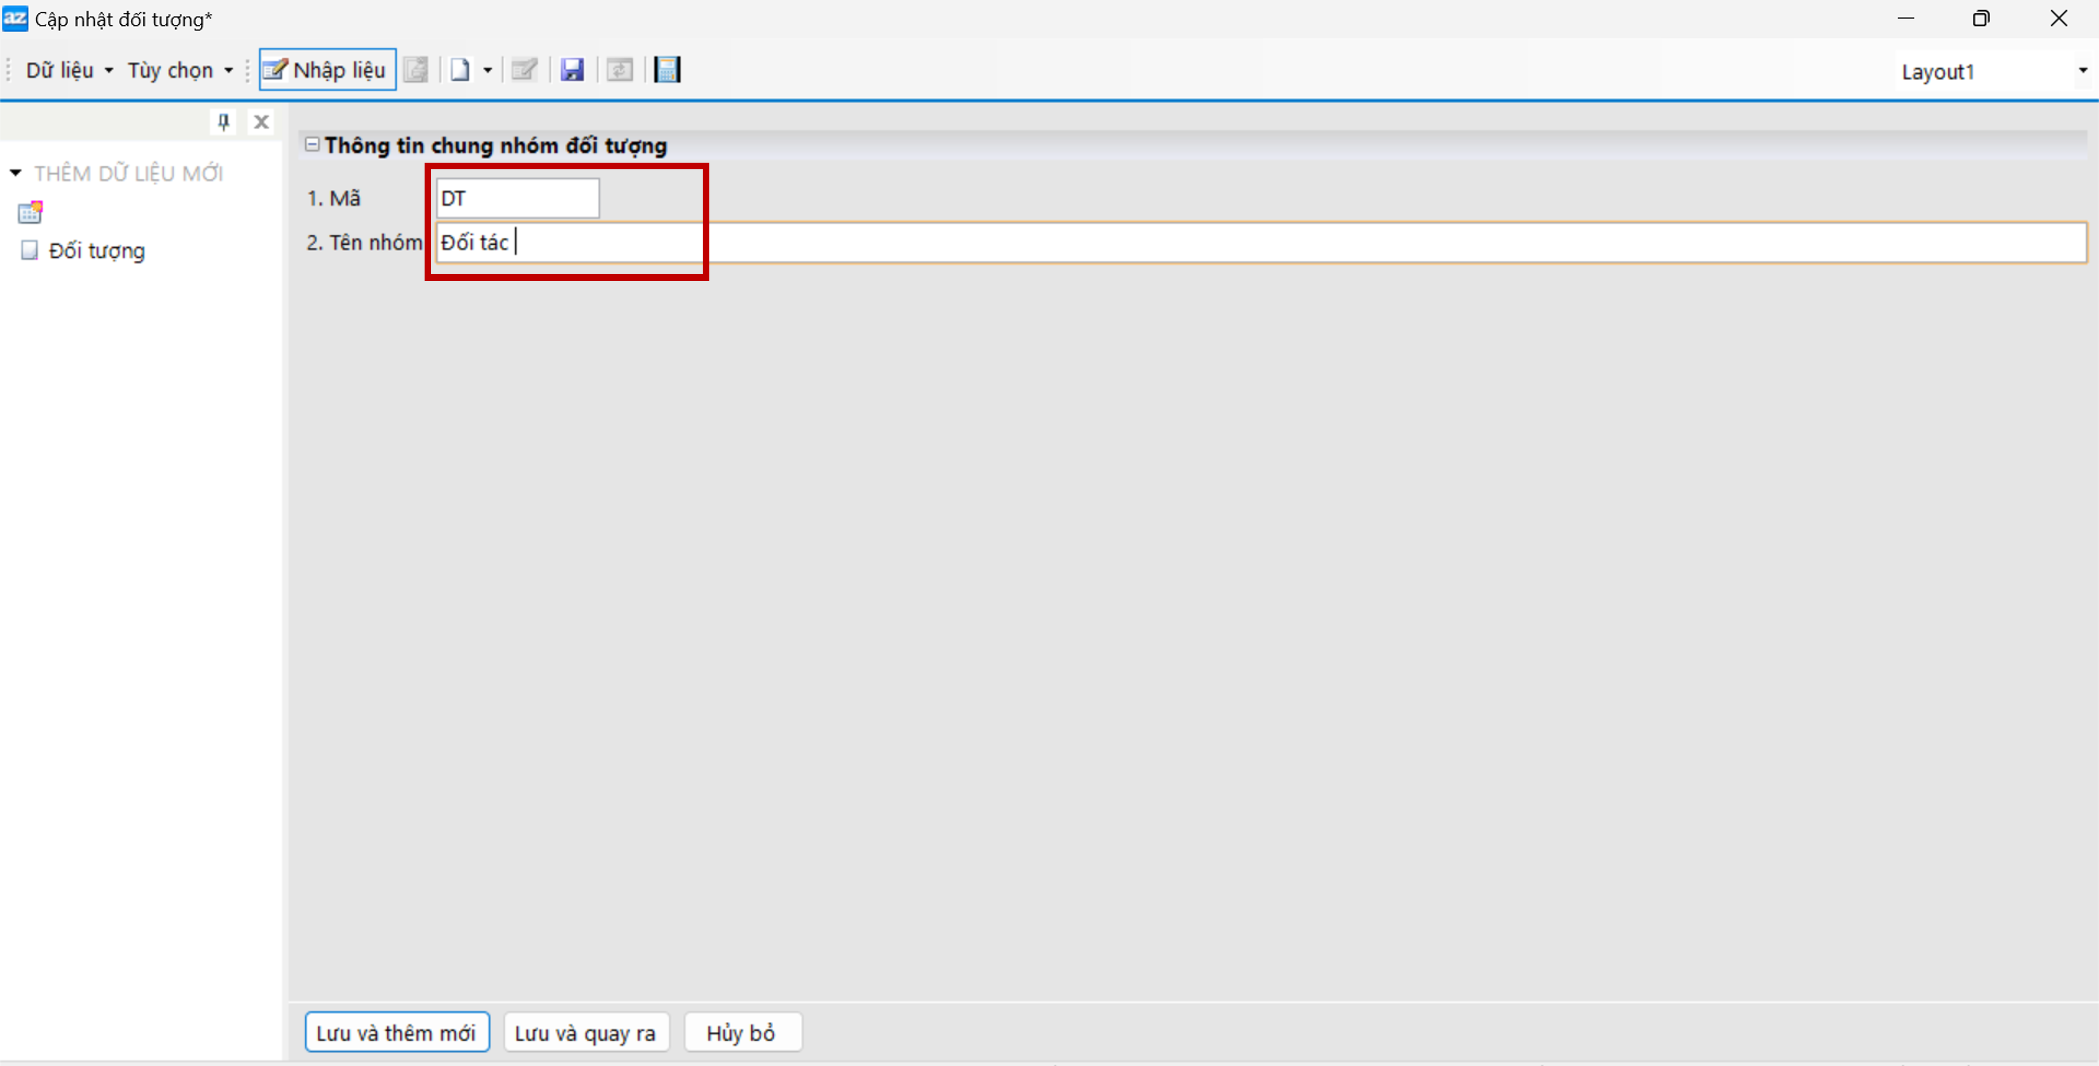
Task: Open the Dữ liệu menu
Action: (68, 70)
